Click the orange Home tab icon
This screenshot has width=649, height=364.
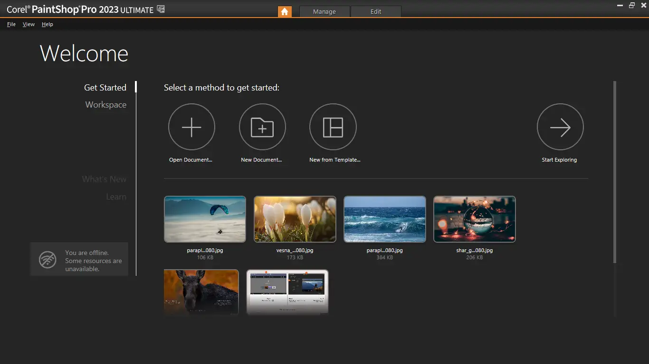pyautogui.click(x=285, y=11)
